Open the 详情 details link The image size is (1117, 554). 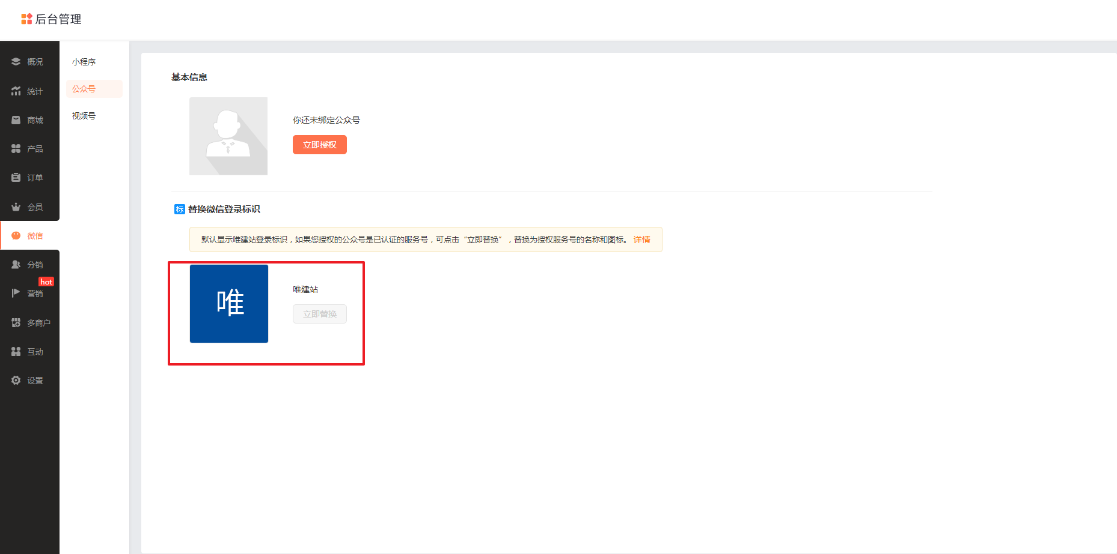pos(642,239)
